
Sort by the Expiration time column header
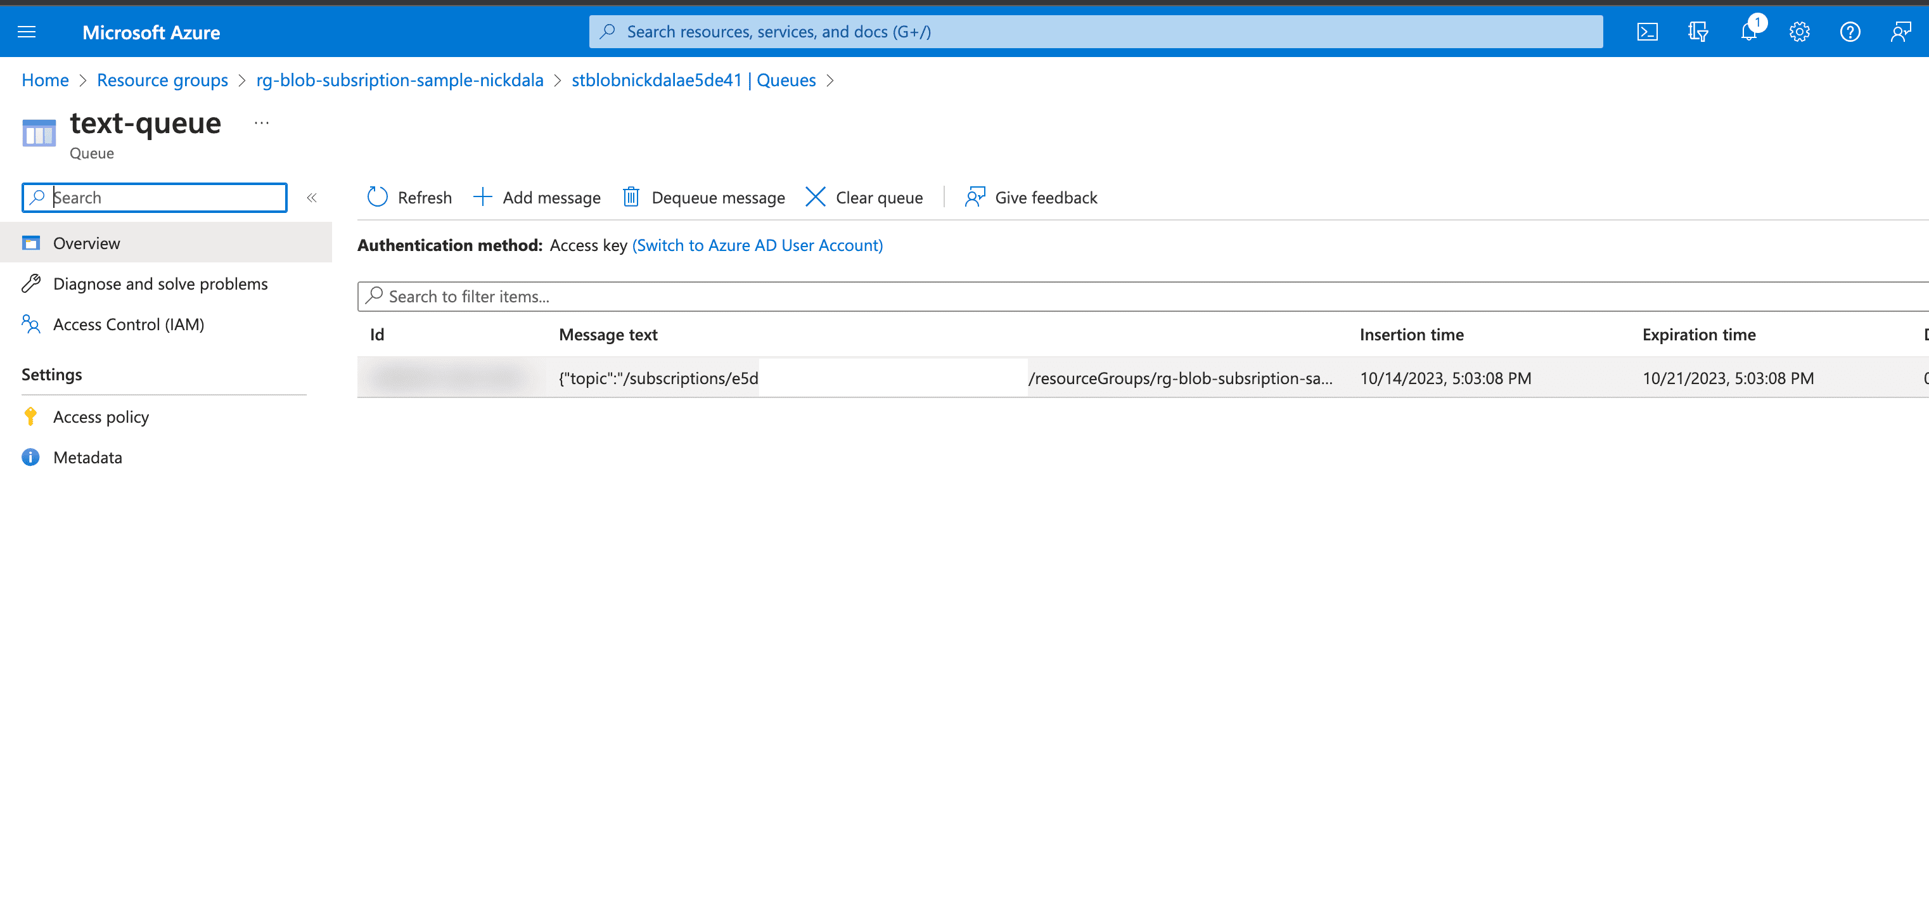1698,335
